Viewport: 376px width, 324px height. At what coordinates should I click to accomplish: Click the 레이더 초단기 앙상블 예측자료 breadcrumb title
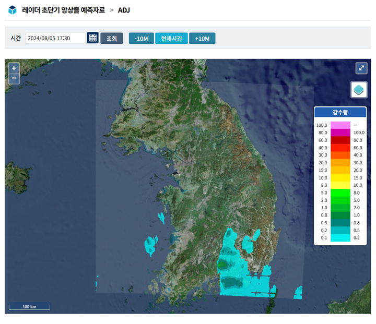click(63, 10)
